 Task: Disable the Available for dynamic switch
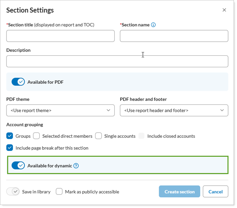tap(18, 166)
